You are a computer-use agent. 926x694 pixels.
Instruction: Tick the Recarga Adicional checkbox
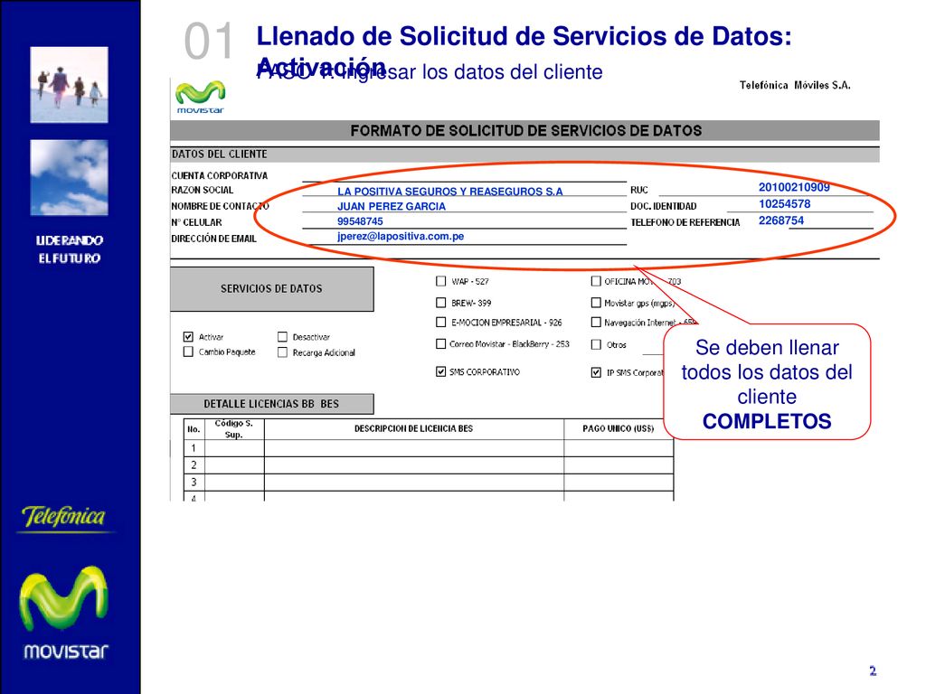click(282, 352)
